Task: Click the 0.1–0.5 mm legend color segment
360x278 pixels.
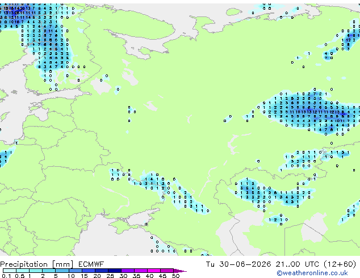Action: [10, 271]
